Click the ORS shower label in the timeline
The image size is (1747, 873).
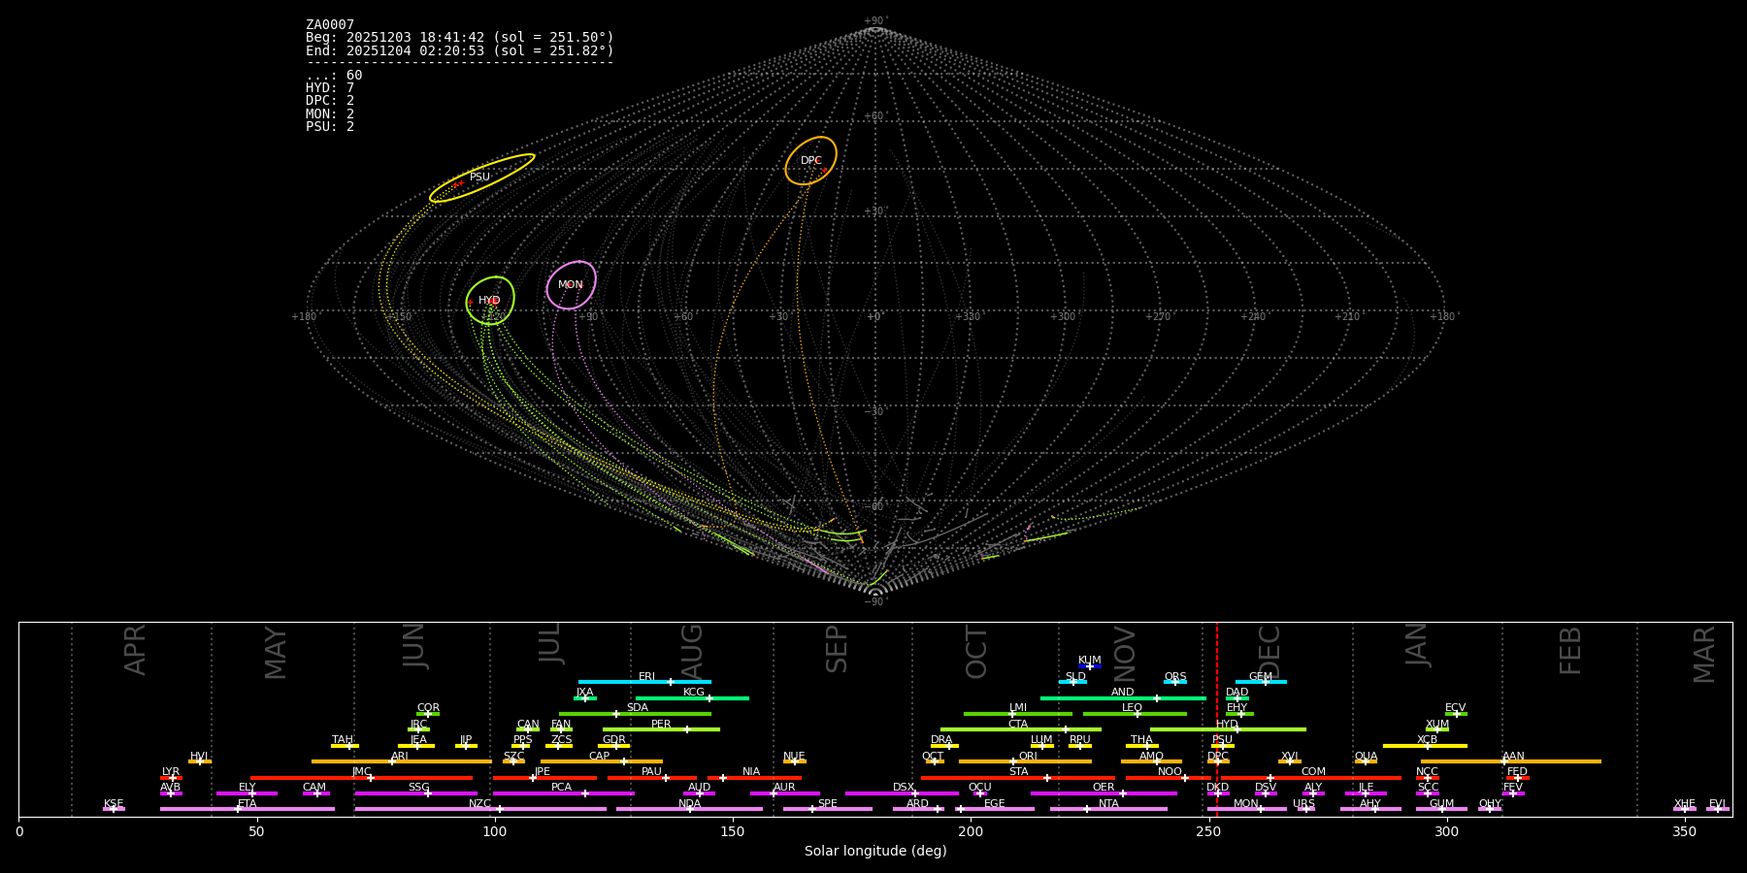tap(1175, 677)
